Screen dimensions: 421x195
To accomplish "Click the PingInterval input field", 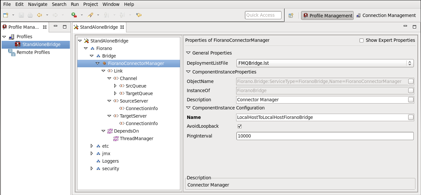I will coord(325,136).
